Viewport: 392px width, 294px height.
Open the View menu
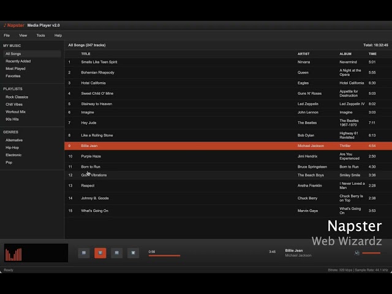click(23, 36)
